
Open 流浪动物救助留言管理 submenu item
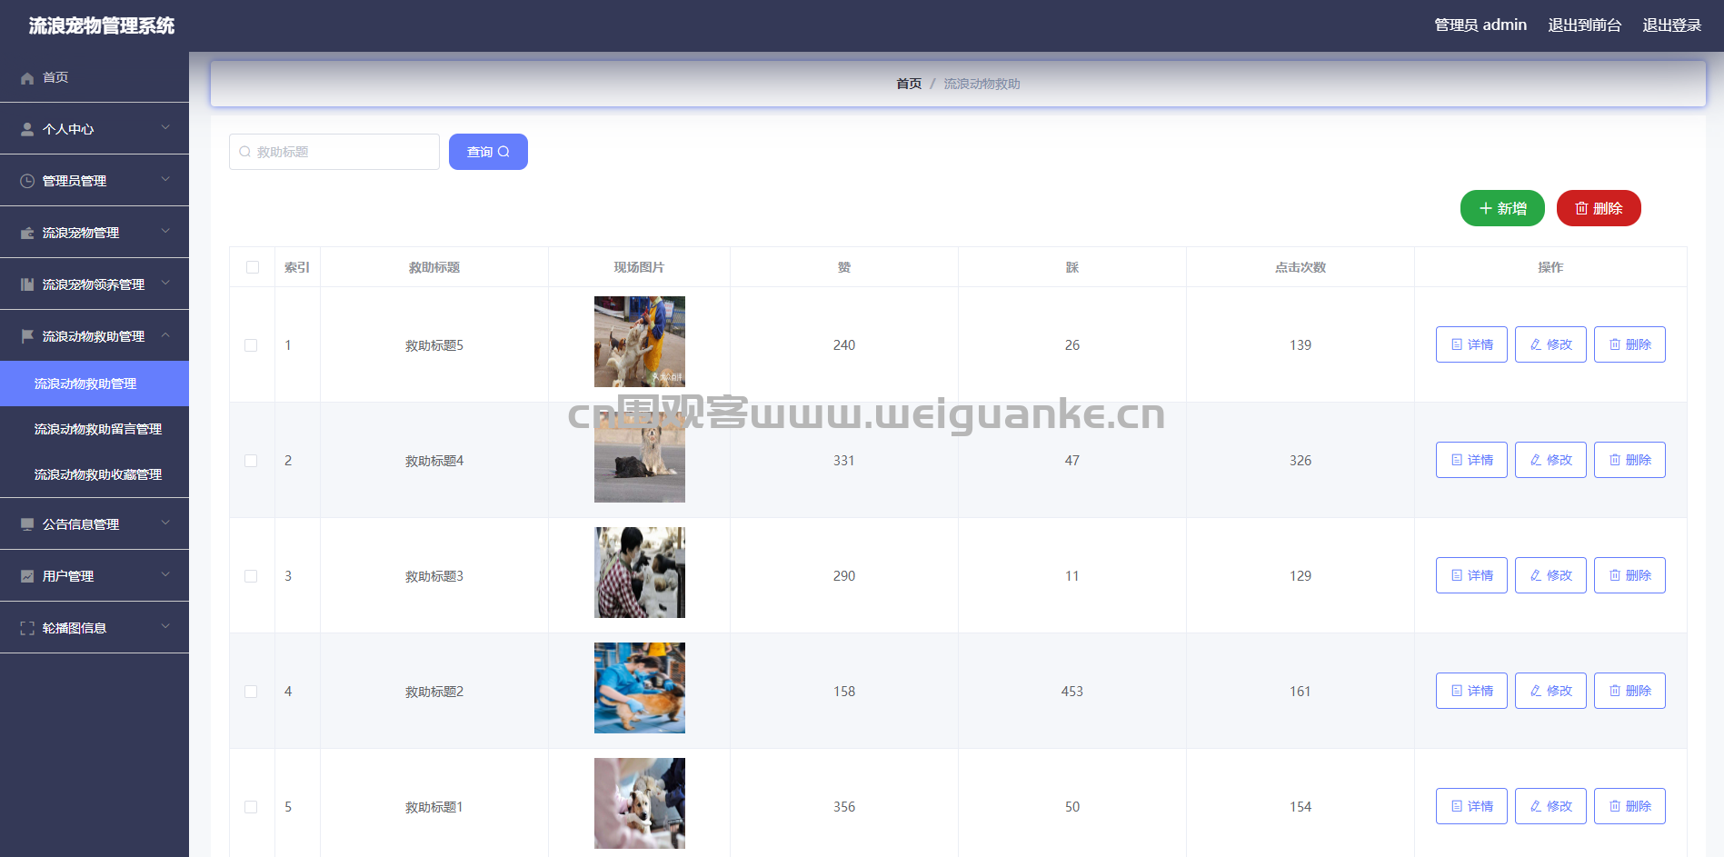95,429
